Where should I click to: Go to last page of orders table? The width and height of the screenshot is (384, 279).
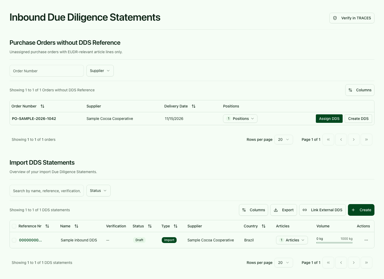(x=366, y=139)
